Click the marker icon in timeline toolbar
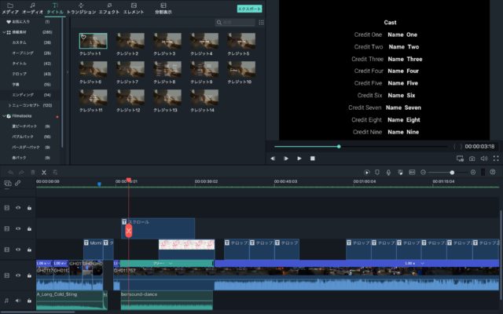 [x=378, y=172]
